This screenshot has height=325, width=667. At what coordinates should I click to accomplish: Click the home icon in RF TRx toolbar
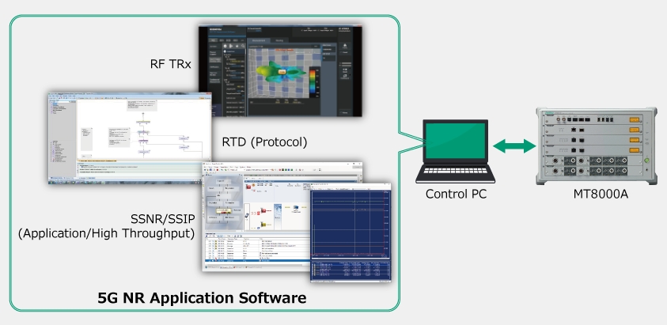click(x=225, y=46)
